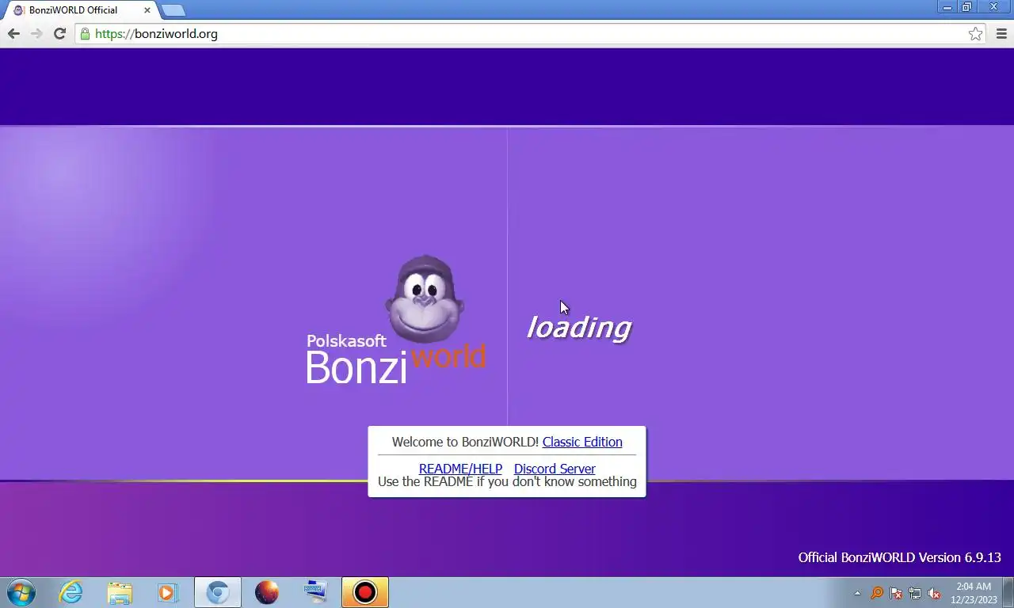Viewport: 1014px width, 608px height.
Task: Open the network connection tray icon
Action: [915, 593]
